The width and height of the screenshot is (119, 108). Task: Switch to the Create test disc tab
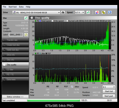point(15,45)
